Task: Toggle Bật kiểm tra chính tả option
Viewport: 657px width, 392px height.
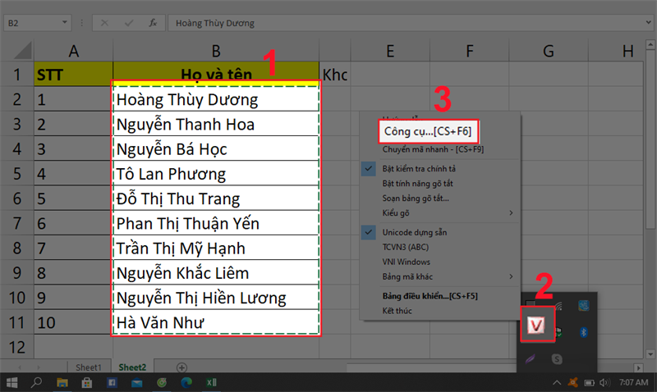Action: point(419,169)
